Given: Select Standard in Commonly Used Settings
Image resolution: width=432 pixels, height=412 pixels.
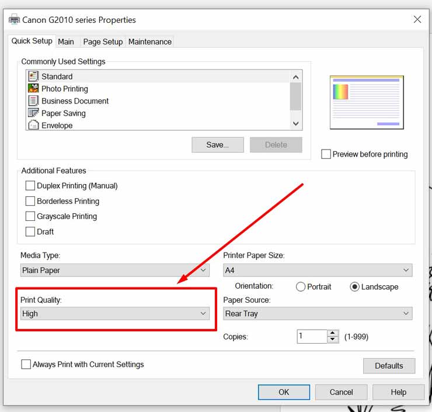Looking at the screenshot, I should (158, 77).
